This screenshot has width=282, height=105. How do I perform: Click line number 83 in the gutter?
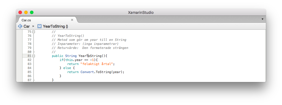[x=29, y=64]
